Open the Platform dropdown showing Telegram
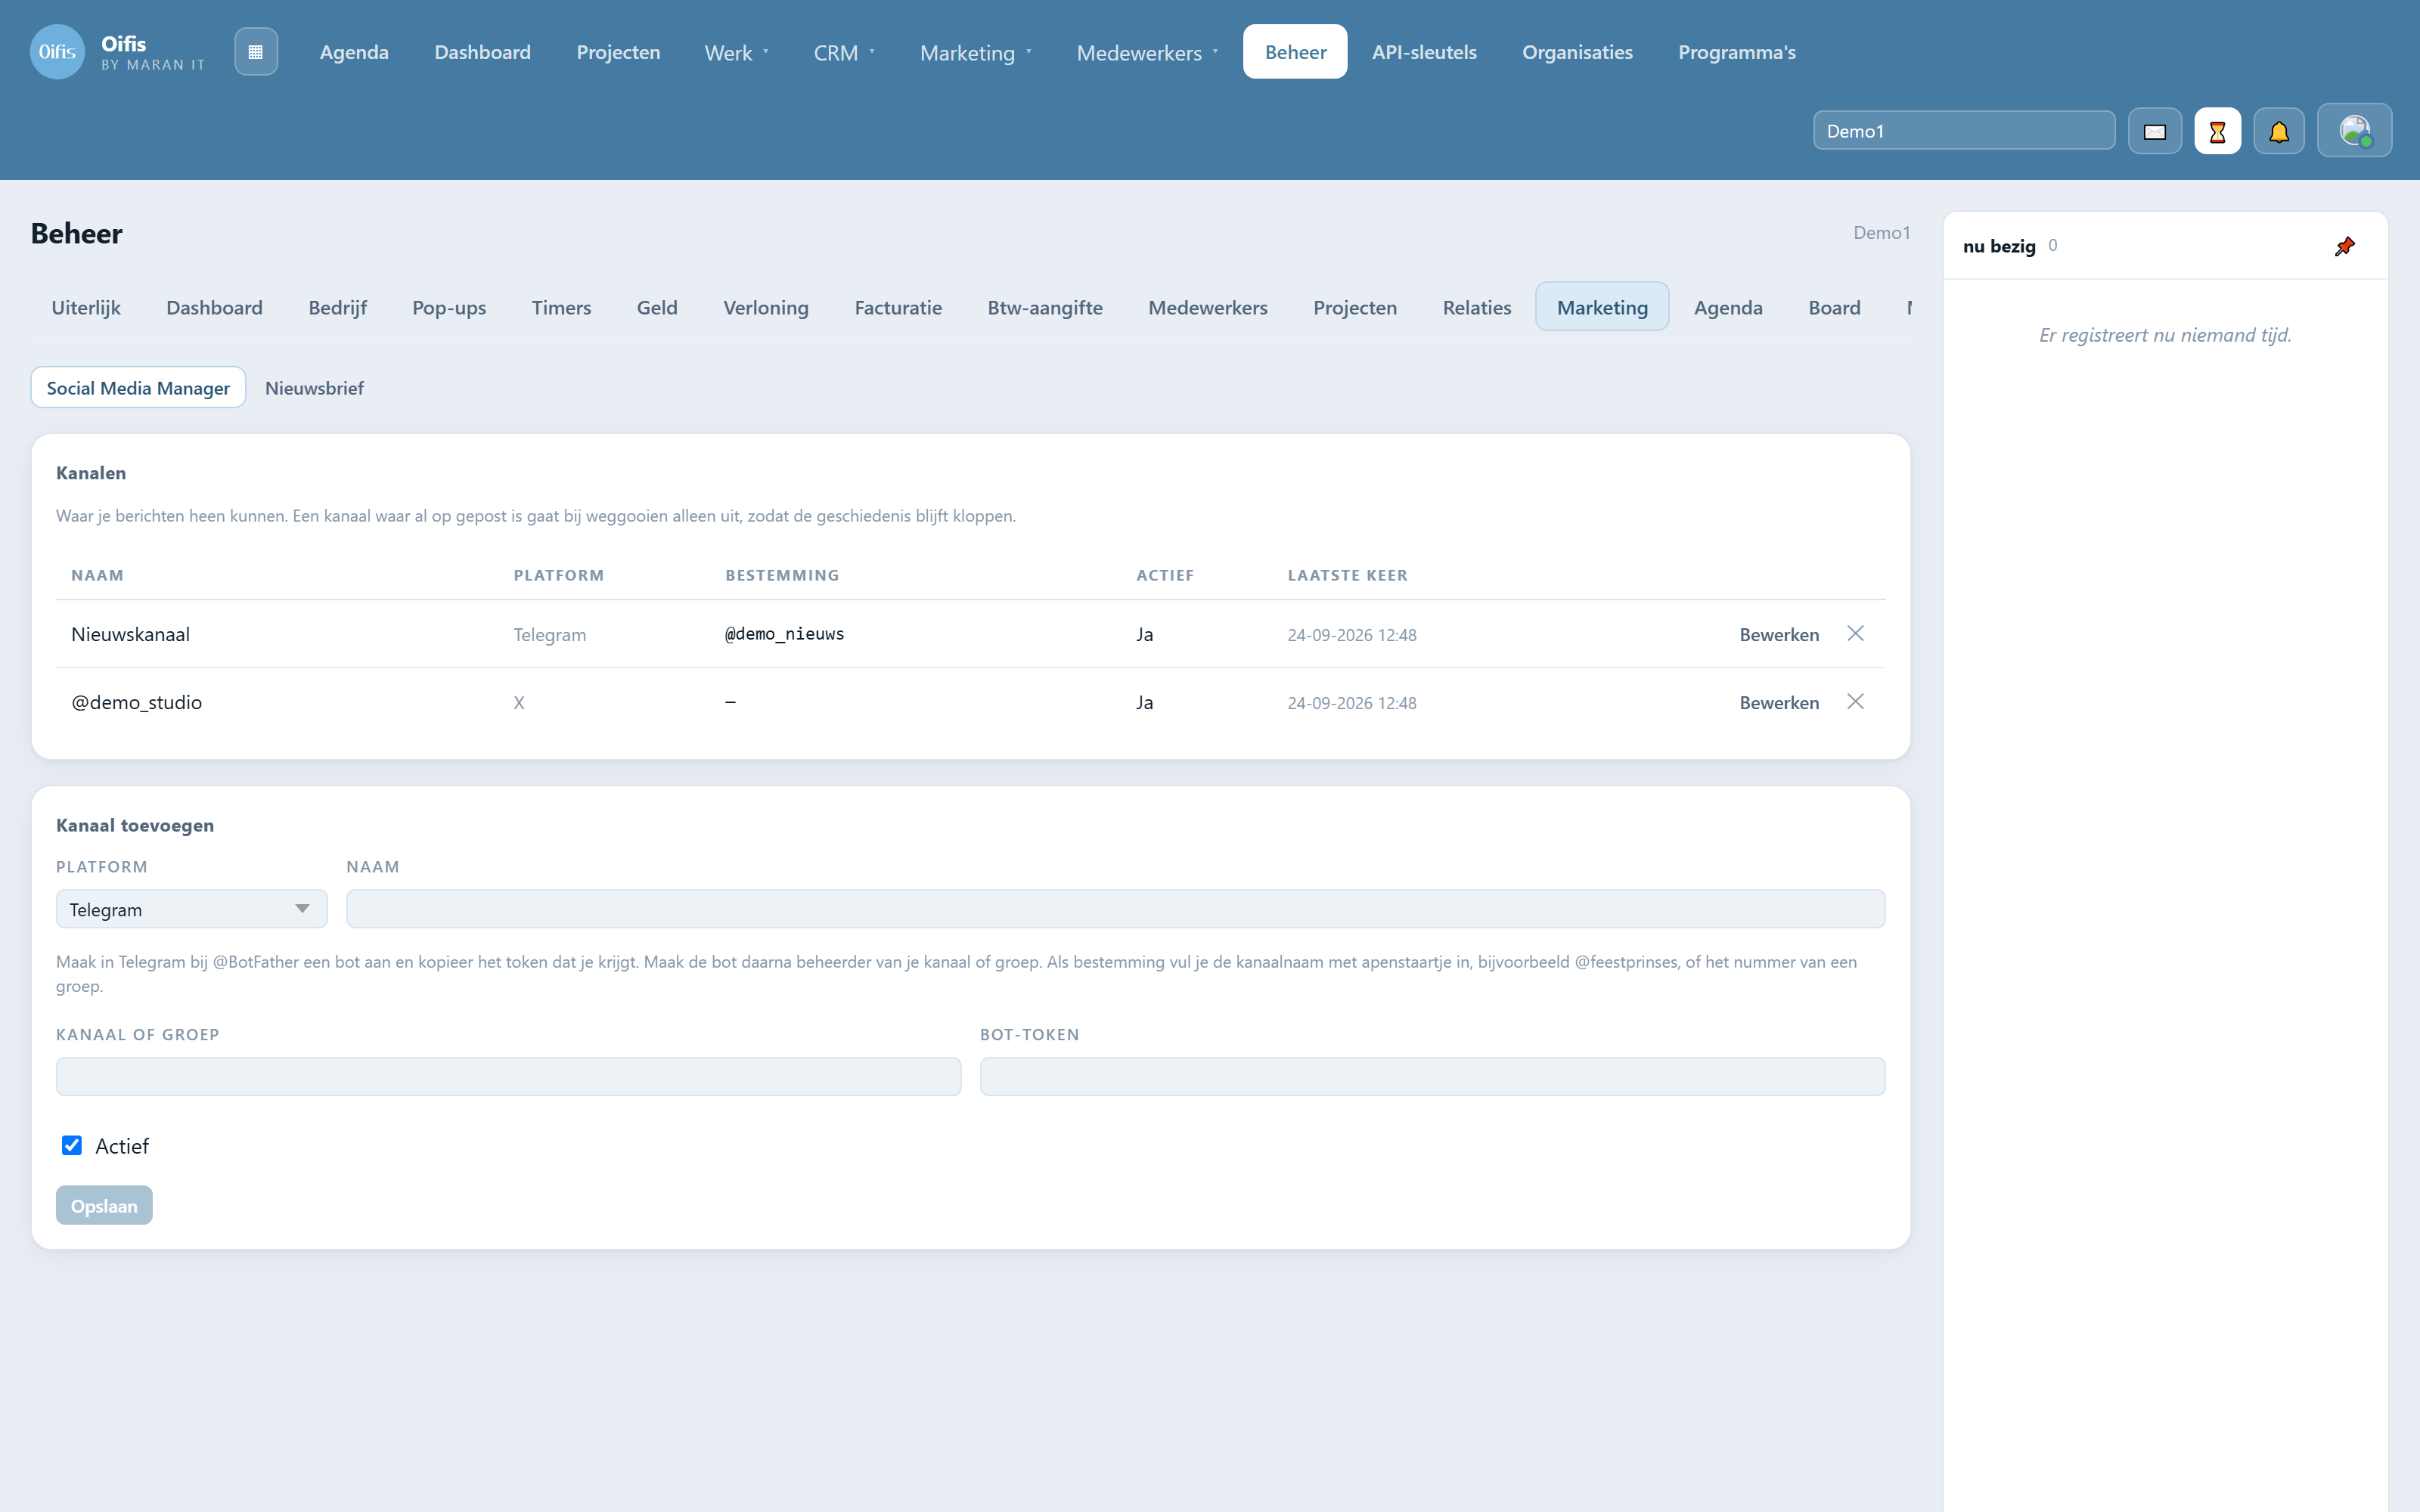Viewport: 2420px width, 1512px height. tap(191, 909)
